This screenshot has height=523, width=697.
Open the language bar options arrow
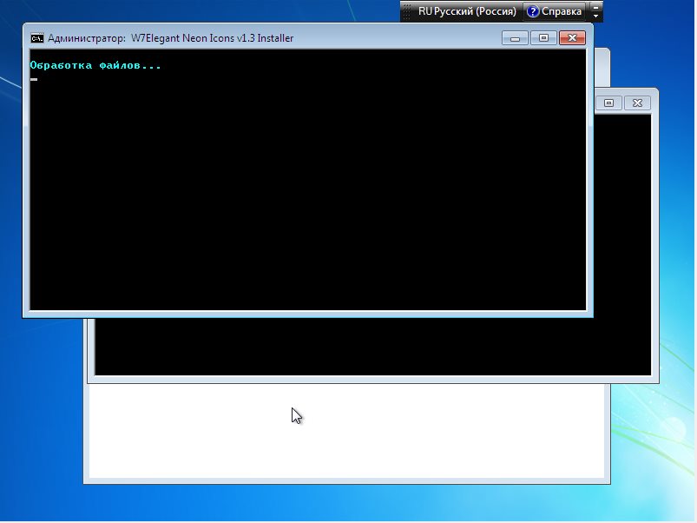(x=595, y=16)
